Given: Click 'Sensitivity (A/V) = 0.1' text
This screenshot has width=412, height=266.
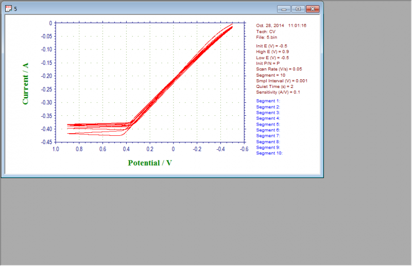Looking at the screenshot, I should tap(278, 92).
